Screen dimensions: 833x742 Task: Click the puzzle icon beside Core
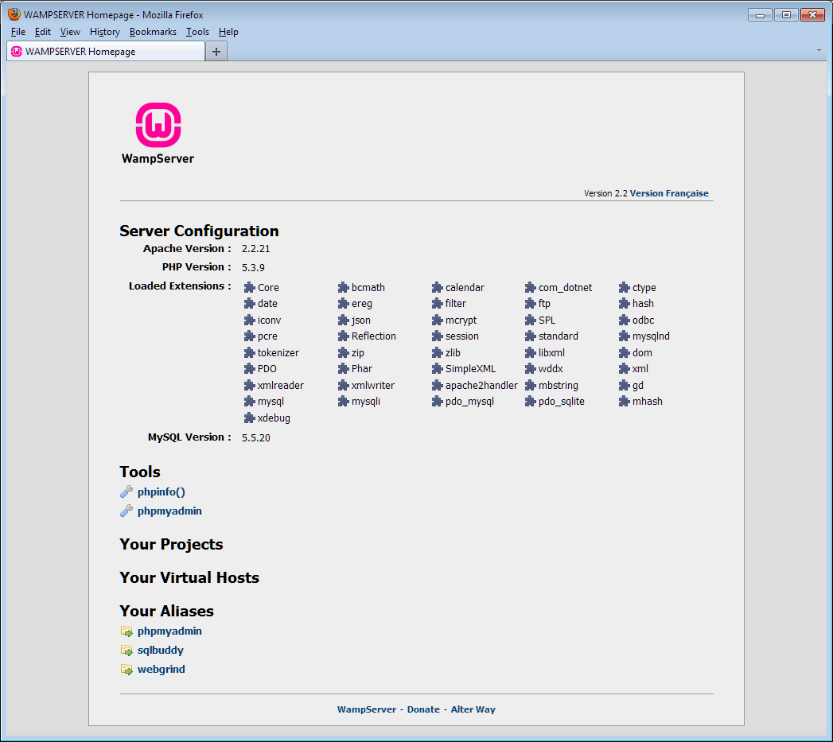pyautogui.click(x=249, y=287)
